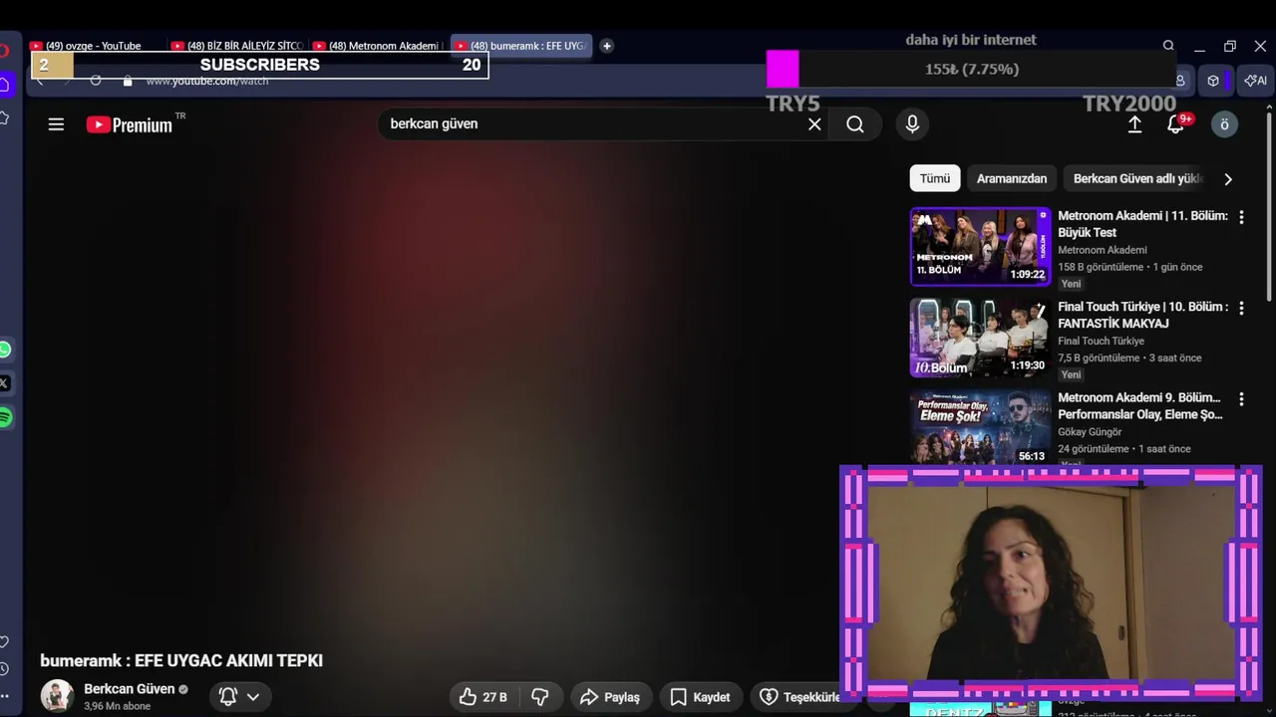Click the video title bumeramk : EFE UYGAC AKIMI TEPKI

coord(181,660)
